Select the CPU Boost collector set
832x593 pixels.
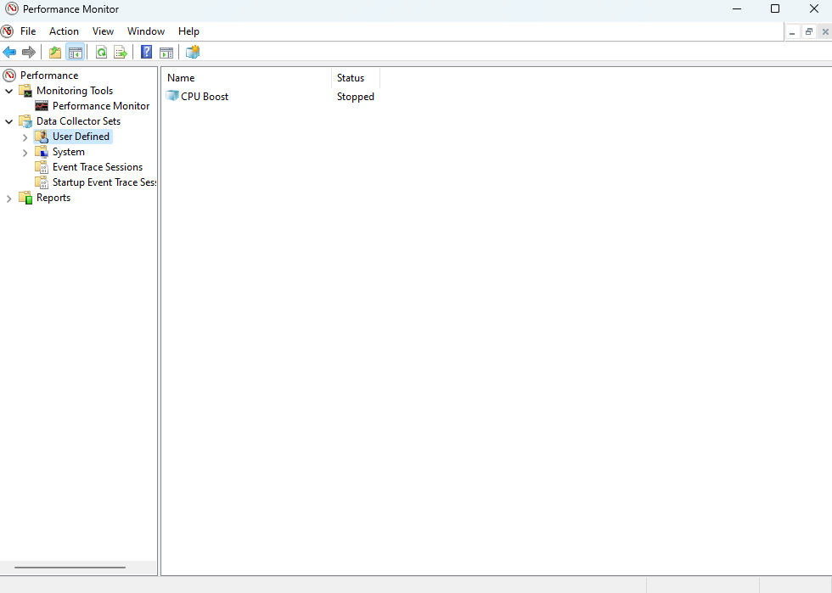point(204,97)
